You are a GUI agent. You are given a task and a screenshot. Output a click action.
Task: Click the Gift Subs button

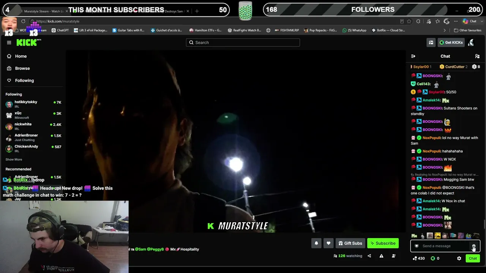tap(350, 243)
